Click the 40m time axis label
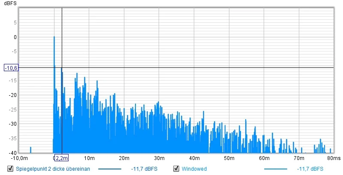Screen dimensions: 343x175 coord(194,158)
